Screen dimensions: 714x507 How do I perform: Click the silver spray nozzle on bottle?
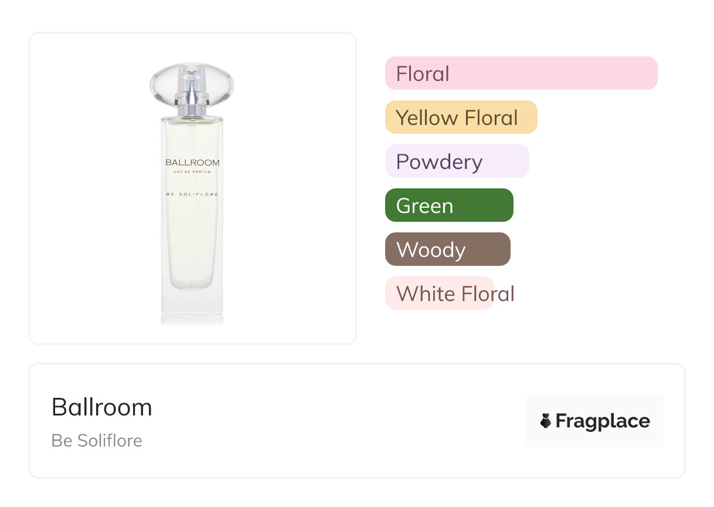pyautogui.click(x=192, y=78)
